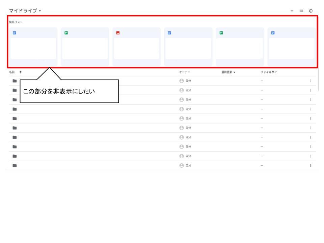Screen dimensions: 324x243
Task: Click the ファイルサイ column header
Action: click(269, 72)
